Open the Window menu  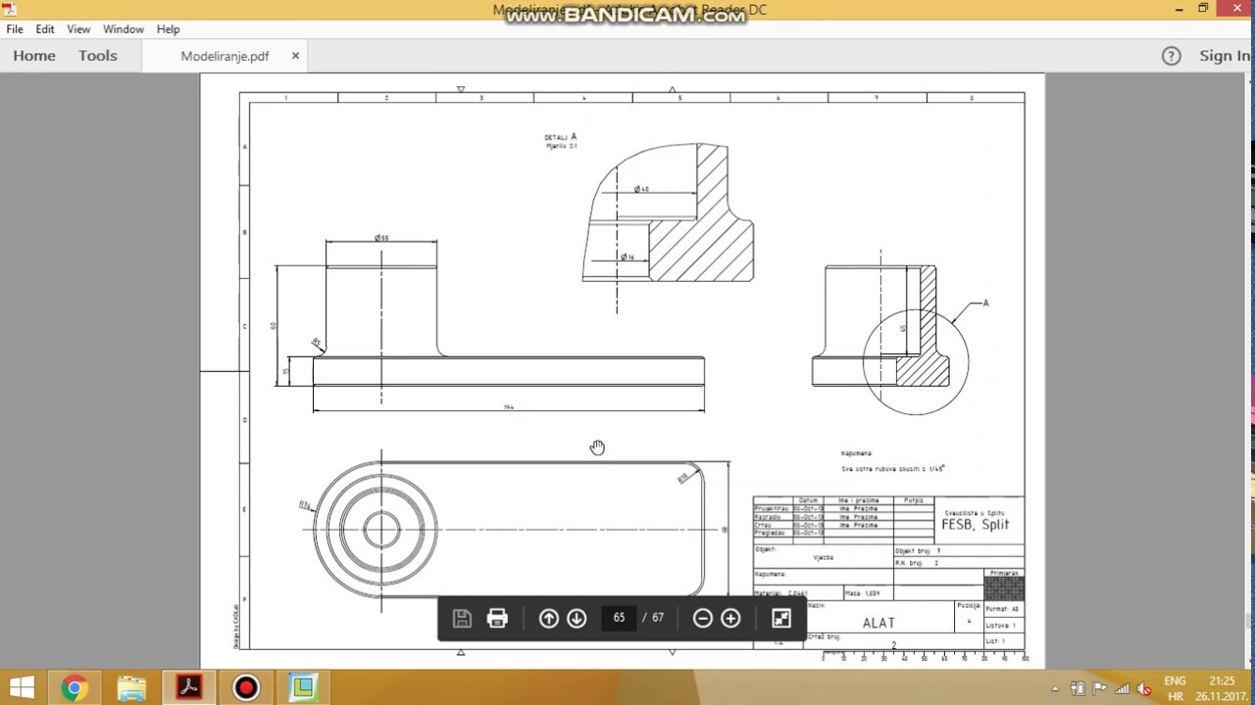coord(124,29)
